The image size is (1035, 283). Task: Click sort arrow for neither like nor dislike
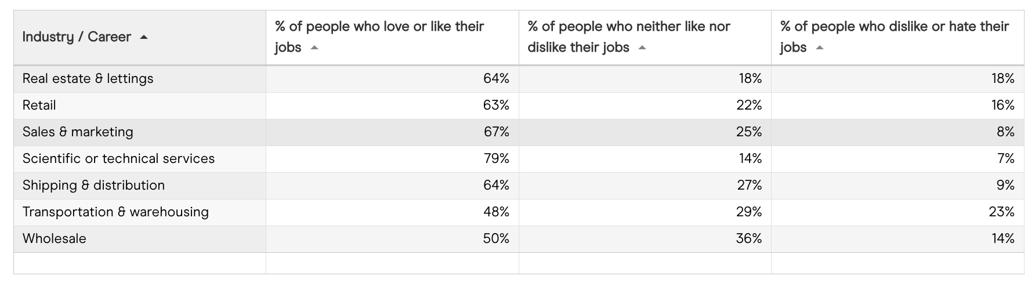pyautogui.click(x=642, y=48)
